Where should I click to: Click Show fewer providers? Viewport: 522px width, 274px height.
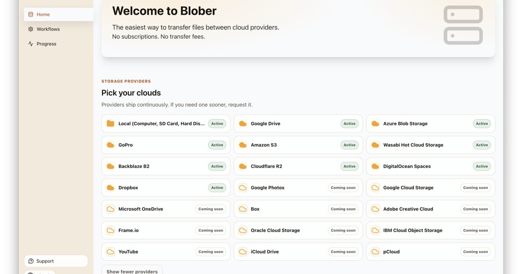[x=132, y=271]
